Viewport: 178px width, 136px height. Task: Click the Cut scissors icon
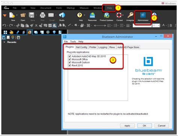[x=18, y=25]
